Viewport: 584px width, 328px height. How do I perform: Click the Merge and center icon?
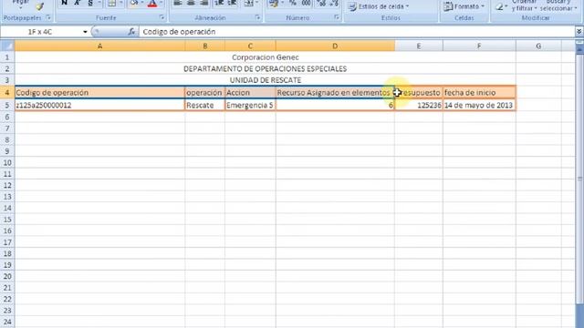[247, 4]
